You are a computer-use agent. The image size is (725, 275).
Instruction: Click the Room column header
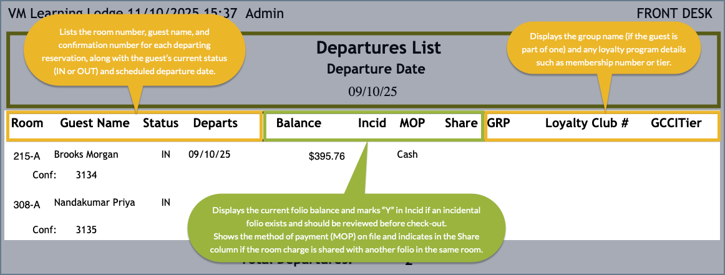click(27, 123)
